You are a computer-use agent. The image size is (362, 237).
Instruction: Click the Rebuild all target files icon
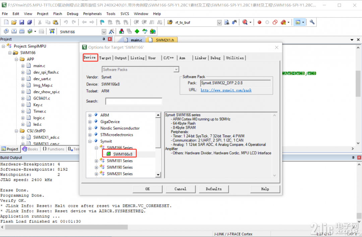point(22,31)
